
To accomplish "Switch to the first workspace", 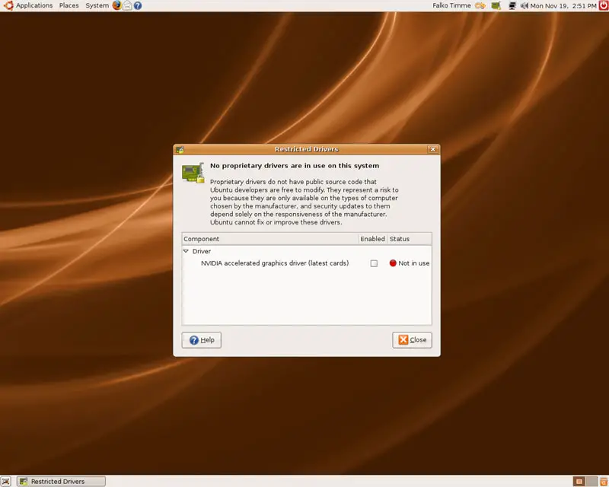I will [x=579, y=482].
